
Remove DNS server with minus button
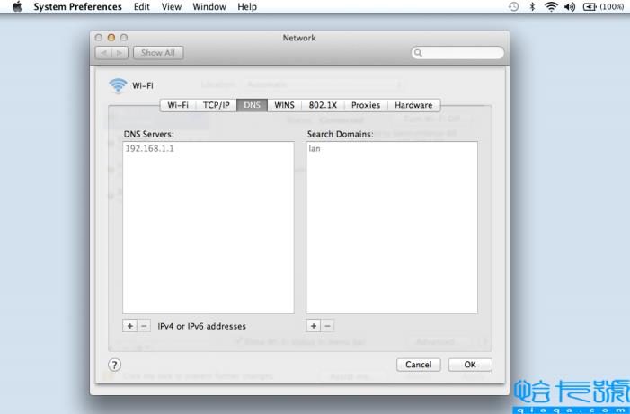(x=145, y=326)
